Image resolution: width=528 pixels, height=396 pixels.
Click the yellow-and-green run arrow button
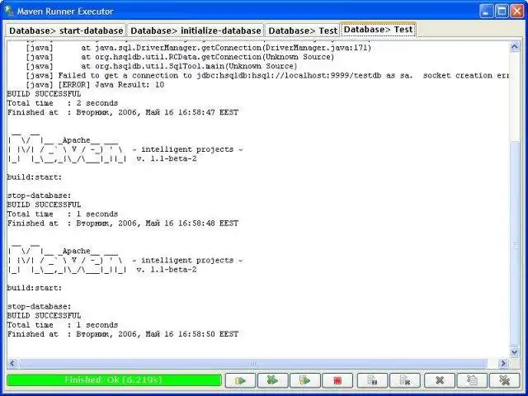click(240, 380)
